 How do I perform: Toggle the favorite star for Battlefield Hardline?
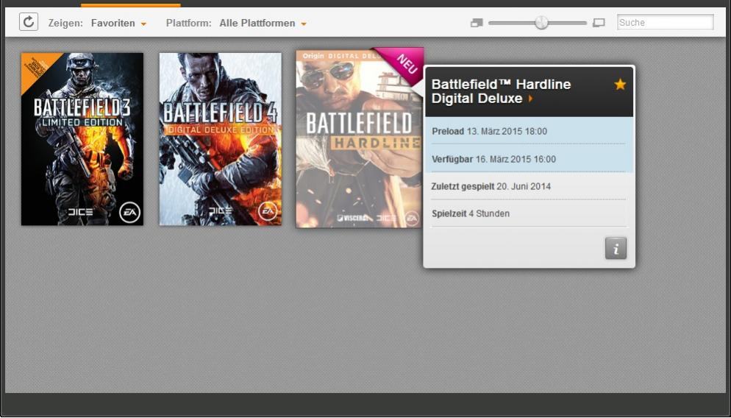tap(620, 85)
